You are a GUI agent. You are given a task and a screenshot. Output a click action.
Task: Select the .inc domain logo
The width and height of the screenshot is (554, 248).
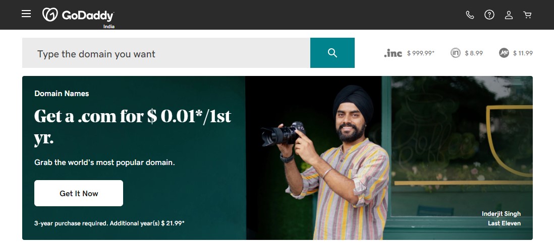393,53
